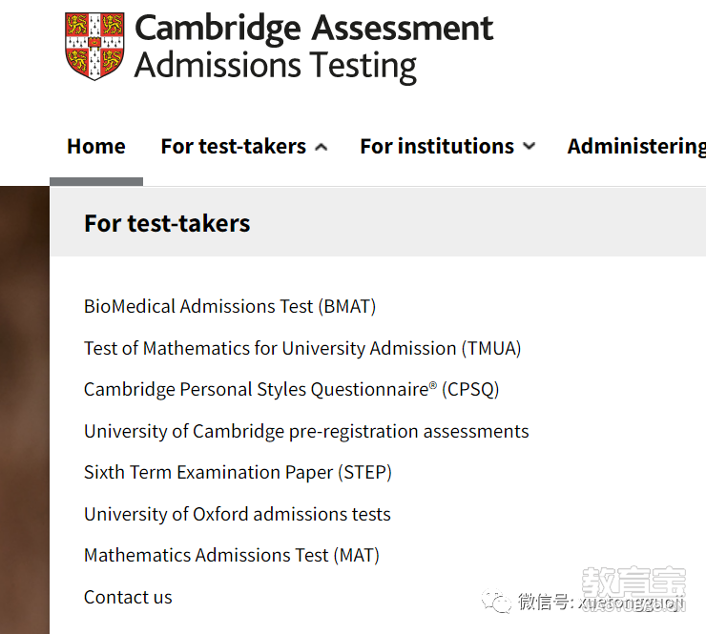Open University of Oxford admissions tests
Image resolution: width=706 pixels, height=634 pixels.
click(x=238, y=514)
